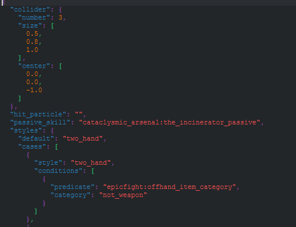
Task: Click the "conditions" key
Action: 58,171
